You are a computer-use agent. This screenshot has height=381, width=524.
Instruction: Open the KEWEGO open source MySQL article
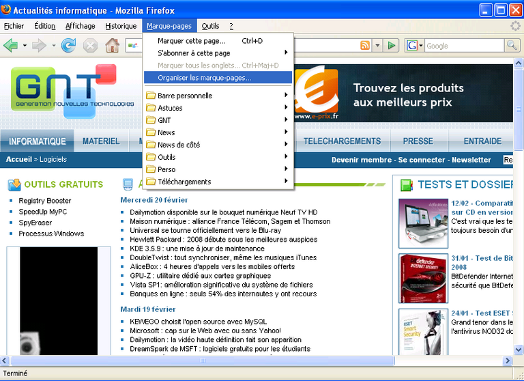pyautogui.click(x=198, y=322)
